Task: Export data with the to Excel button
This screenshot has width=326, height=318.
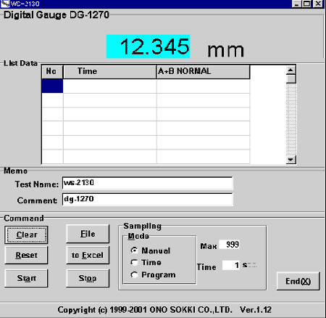Action: coord(88,255)
